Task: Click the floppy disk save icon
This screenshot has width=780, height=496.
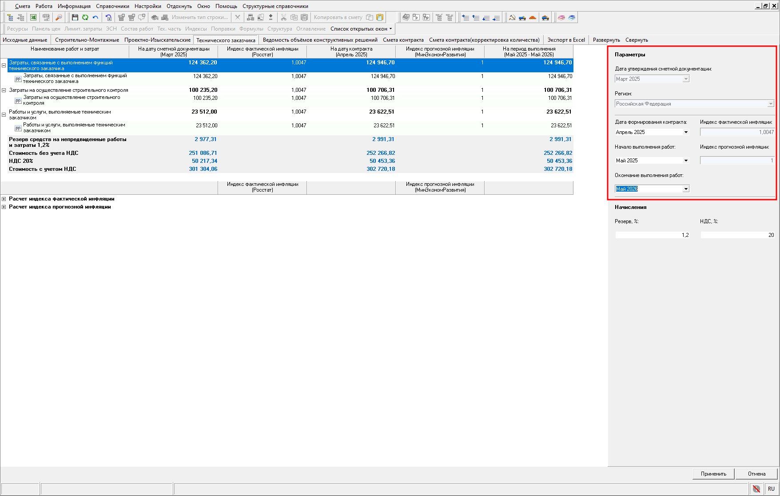Action: coord(75,17)
